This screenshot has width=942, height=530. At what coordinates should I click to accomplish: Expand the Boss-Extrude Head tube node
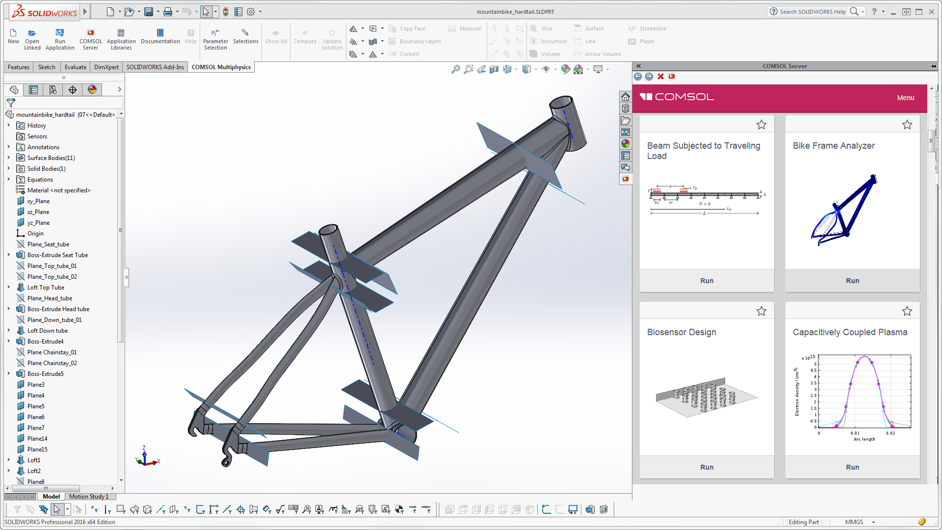(9, 309)
